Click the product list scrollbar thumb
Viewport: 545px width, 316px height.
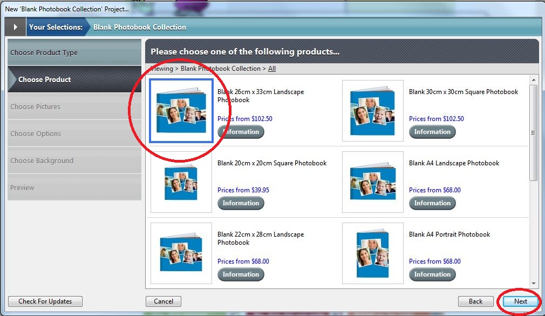534,132
